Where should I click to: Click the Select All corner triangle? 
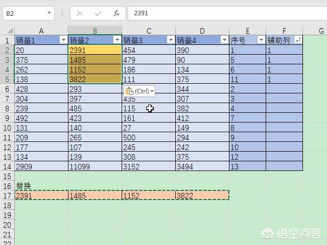pos(10,31)
